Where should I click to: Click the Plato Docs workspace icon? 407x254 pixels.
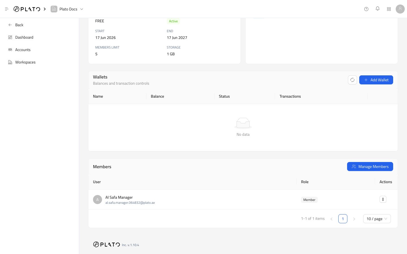coord(54,9)
